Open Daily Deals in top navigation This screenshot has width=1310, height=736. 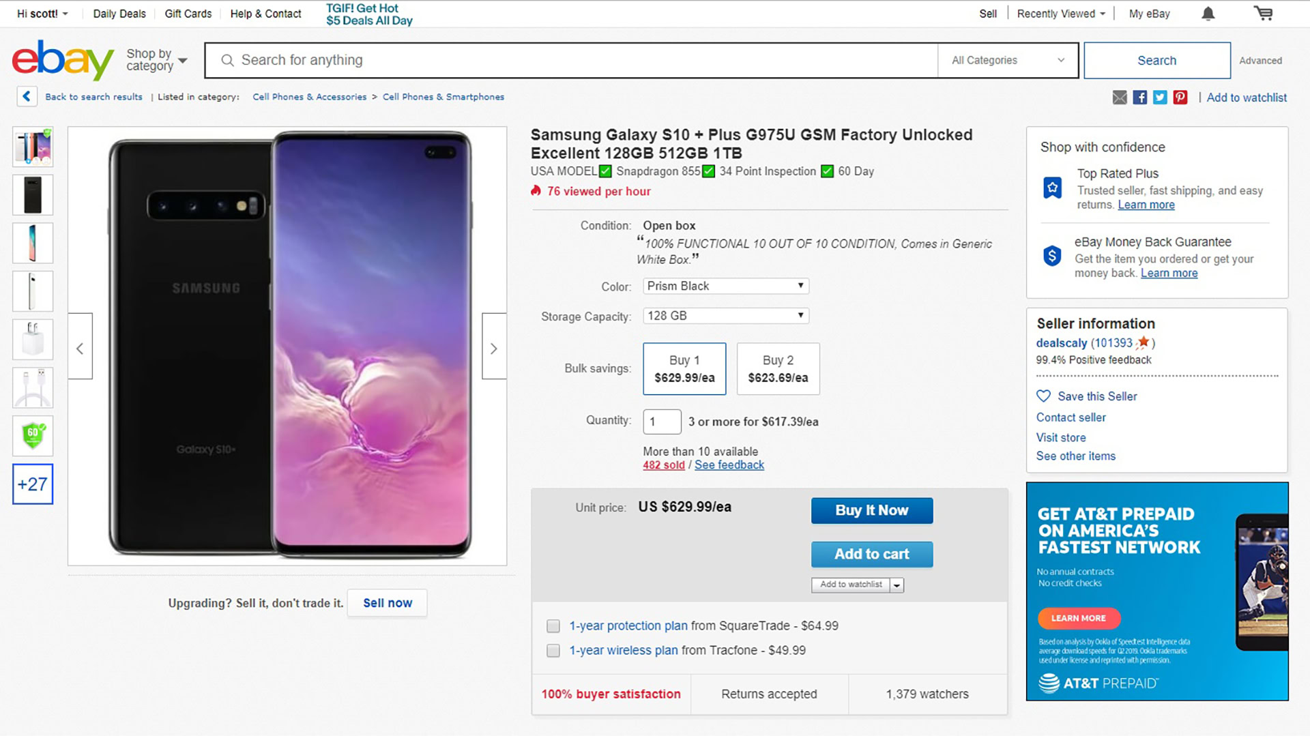tap(119, 14)
